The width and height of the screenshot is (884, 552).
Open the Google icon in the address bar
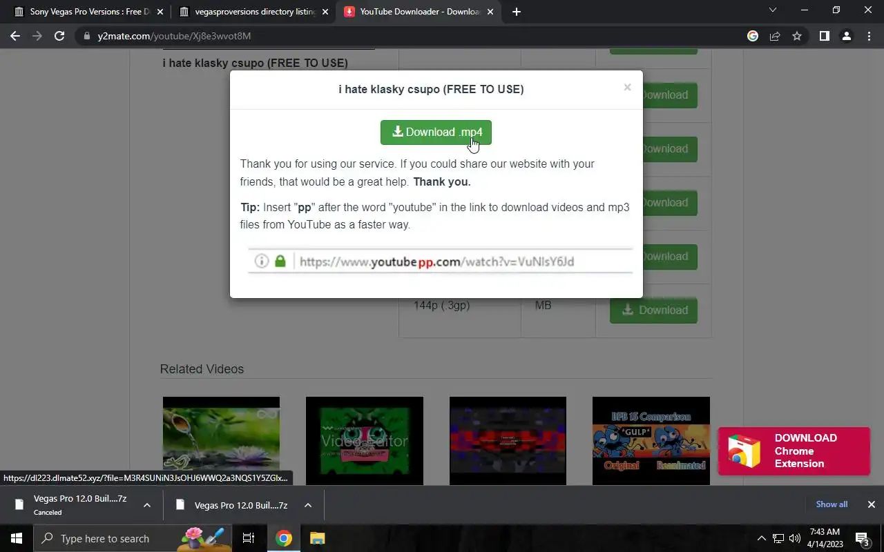point(753,36)
